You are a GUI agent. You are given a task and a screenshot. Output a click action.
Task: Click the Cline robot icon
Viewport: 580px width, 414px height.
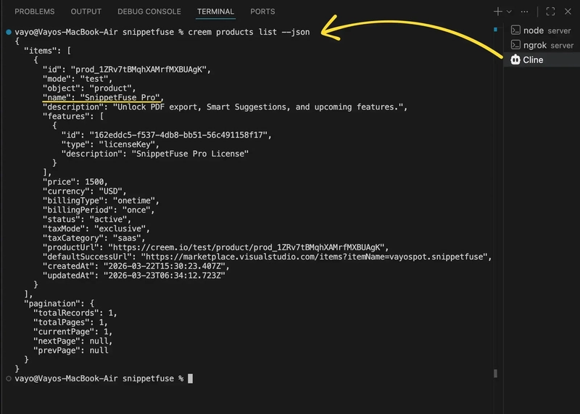[515, 59]
